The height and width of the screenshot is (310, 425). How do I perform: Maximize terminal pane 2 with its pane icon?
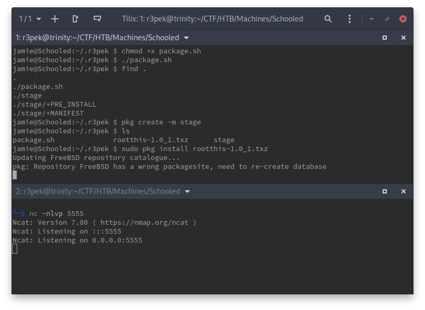(x=384, y=191)
